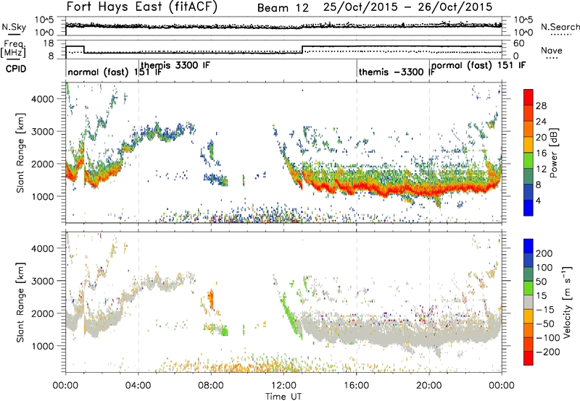Click the right 'normal (fast) 151 IF' label
The image size is (580, 401).
tap(478, 65)
